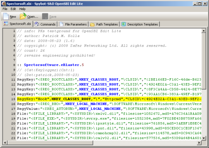Click the horizontal scrollbar right arrow
The image size is (209, 148).
(199, 143)
